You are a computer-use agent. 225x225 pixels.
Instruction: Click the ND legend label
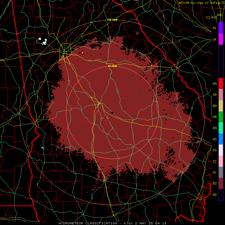tap(214, 195)
